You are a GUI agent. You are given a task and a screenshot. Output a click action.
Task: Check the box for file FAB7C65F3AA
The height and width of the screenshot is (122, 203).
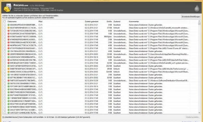click(x=5, y=80)
